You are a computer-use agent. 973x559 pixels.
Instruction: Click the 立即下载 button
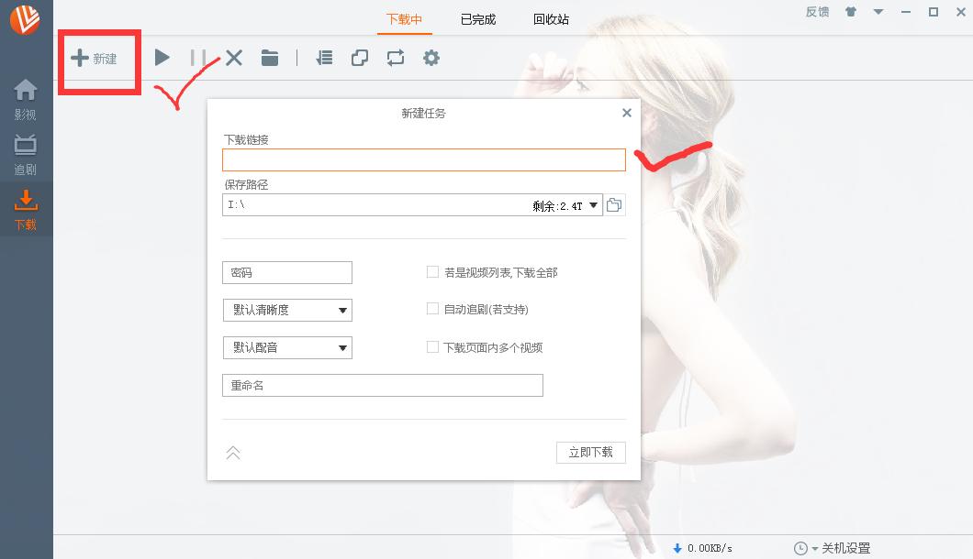pos(591,453)
